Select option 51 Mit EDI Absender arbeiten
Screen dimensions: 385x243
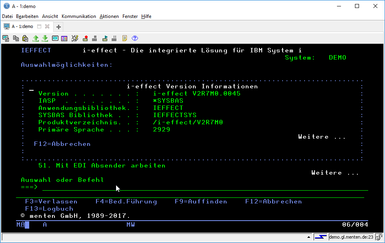click(x=102, y=165)
